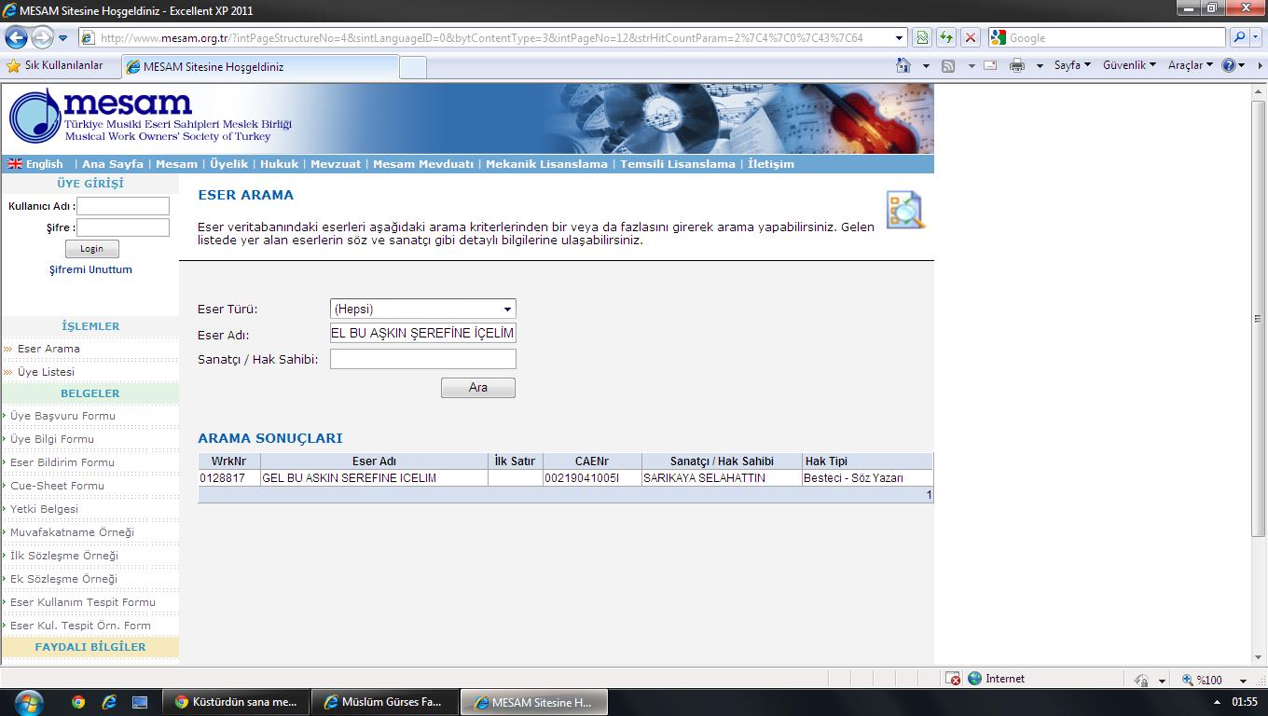Click 'Temsili Lisanslama' navigation link

point(678,164)
